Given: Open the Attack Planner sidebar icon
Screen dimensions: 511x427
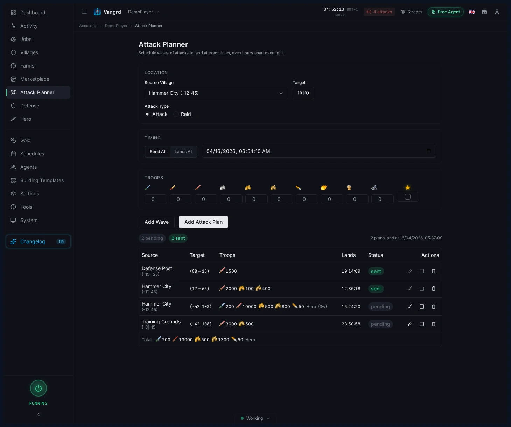Looking at the screenshot, I should coord(13,92).
